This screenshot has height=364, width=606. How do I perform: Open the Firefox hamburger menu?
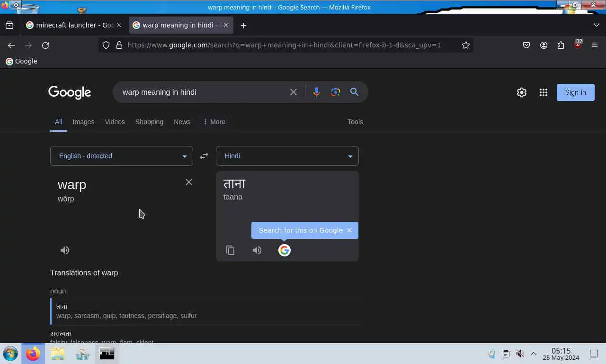tap(595, 45)
